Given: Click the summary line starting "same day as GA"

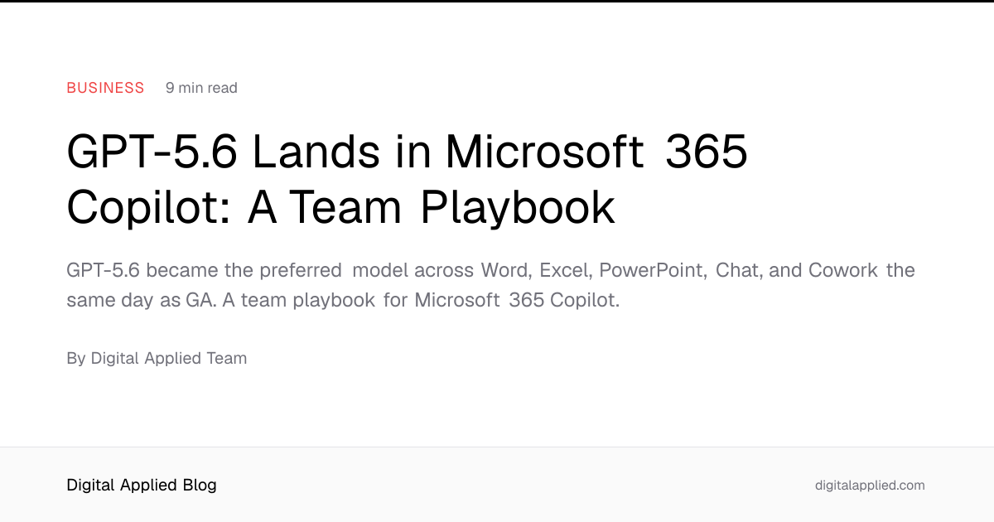Looking at the screenshot, I should 343,300.
